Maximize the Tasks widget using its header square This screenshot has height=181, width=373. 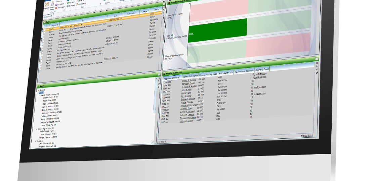(164, 4)
